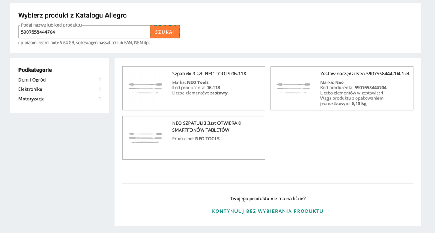Click the count next to Motoryzacja
This screenshot has width=435, height=233.
pyautogui.click(x=99, y=99)
